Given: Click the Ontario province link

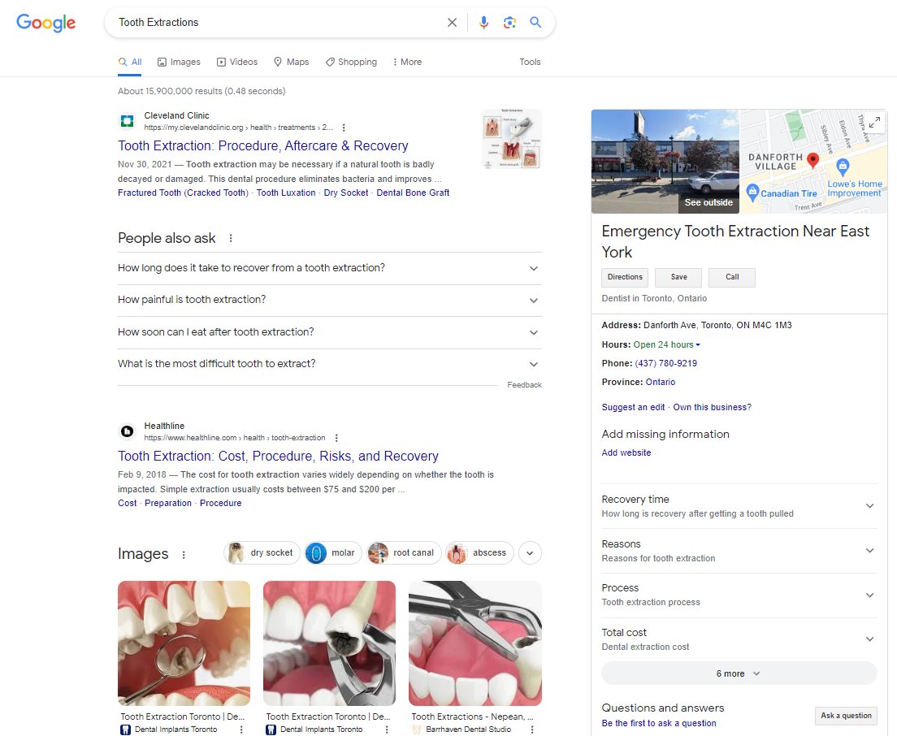Looking at the screenshot, I should pyautogui.click(x=661, y=382).
